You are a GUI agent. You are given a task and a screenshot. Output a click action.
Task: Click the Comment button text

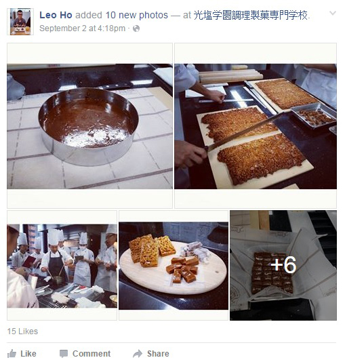pos(92,354)
